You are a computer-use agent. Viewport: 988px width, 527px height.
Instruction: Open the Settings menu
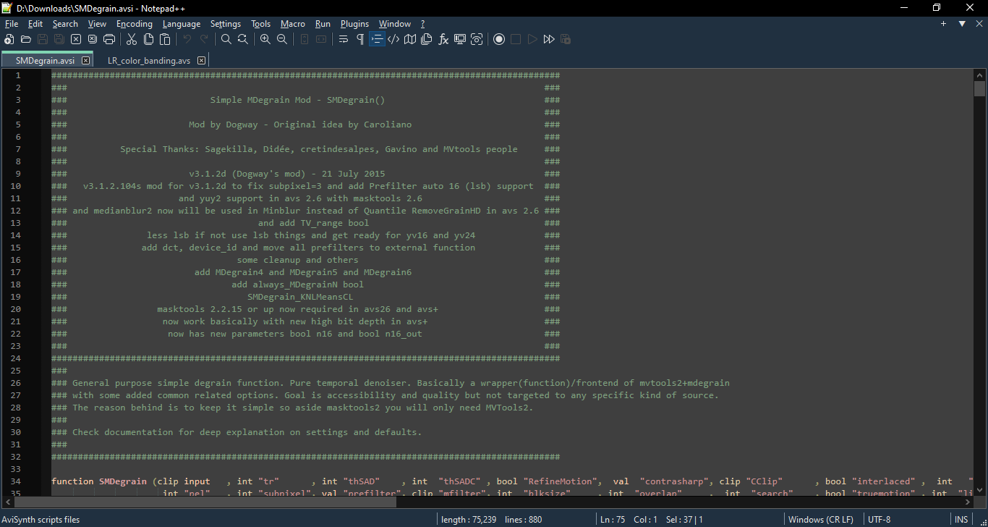point(226,24)
